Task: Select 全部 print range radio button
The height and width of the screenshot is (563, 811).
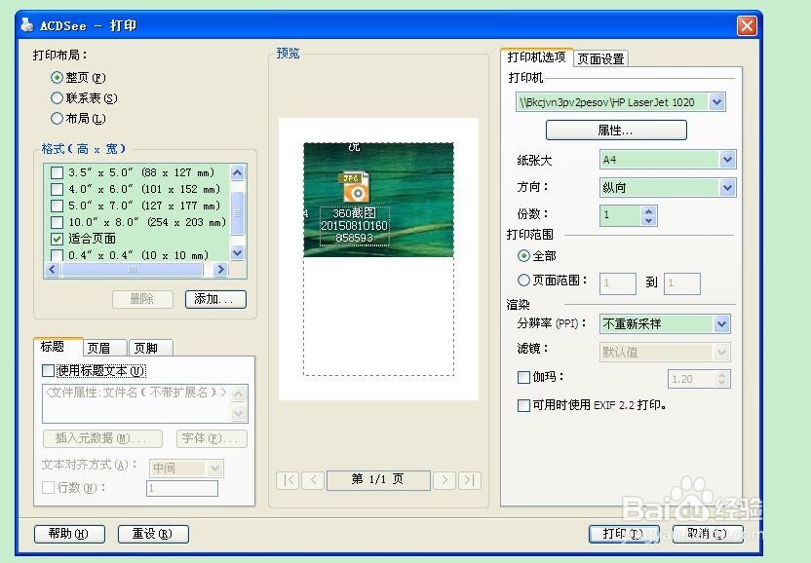Action: click(523, 255)
